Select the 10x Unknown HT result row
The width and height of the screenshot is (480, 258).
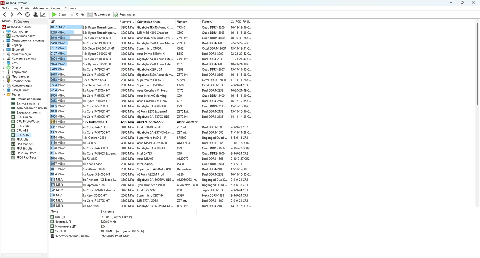pyautogui.click(x=151, y=122)
